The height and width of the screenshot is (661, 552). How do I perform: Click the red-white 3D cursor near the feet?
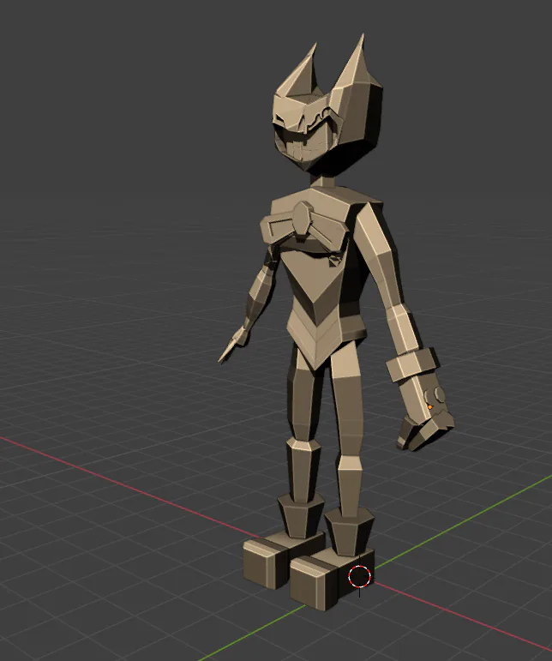pyautogui.click(x=359, y=576)
